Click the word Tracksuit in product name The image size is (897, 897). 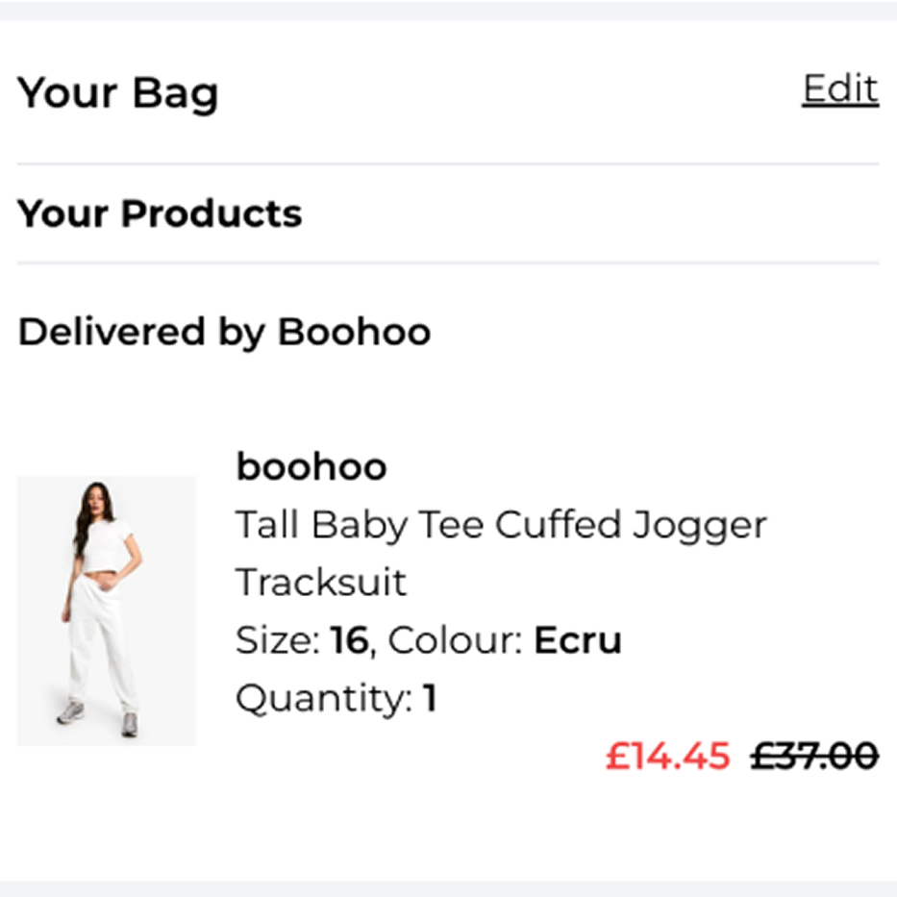click(321, 583)
